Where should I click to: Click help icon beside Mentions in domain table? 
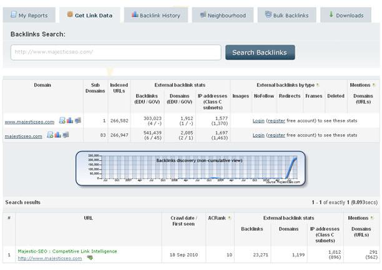coord(374,85)
